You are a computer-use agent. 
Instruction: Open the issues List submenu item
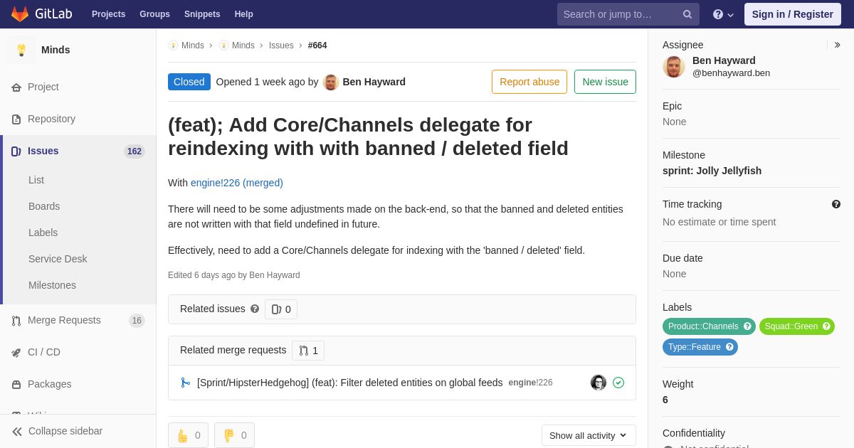[x=36, y=180]
